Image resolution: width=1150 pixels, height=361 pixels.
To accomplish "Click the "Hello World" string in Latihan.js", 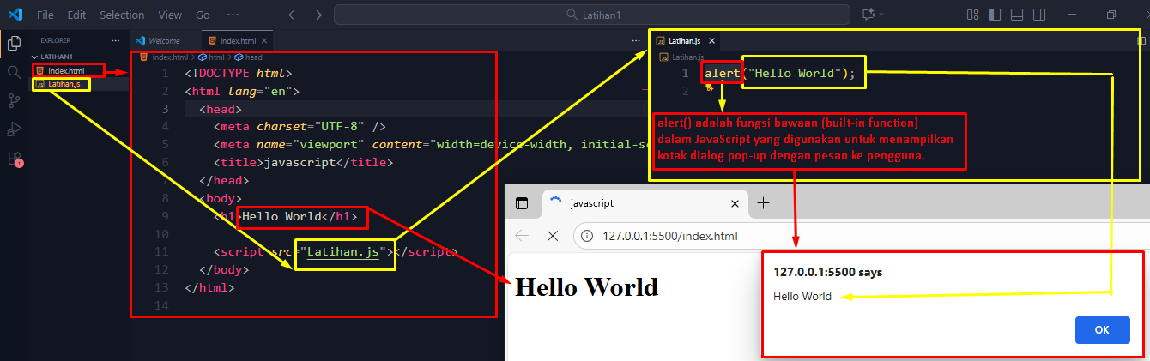I will point(794,73).
